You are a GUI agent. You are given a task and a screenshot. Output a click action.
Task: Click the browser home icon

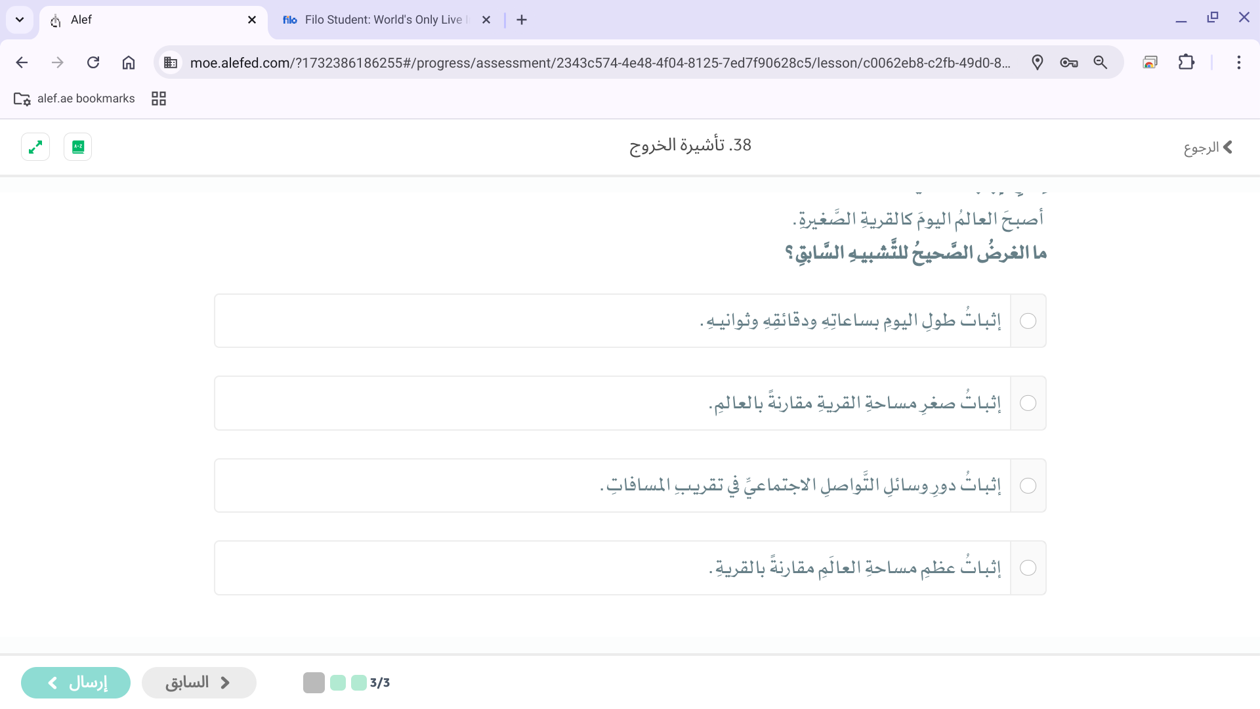pyautogui.click(x=129, y=62)
